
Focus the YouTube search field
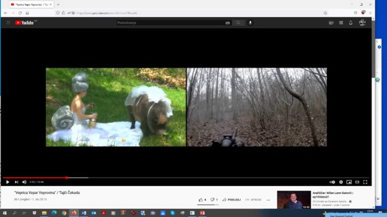point(170,23)
